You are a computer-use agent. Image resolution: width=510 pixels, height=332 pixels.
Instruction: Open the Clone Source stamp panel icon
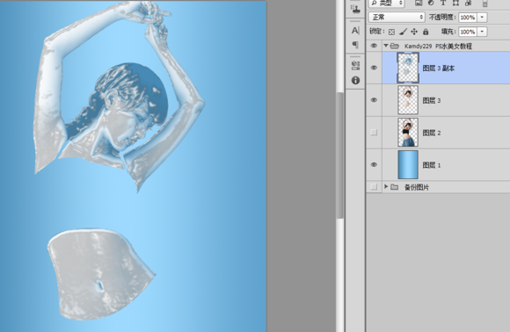pyautogui.click(x=355, y=9)
